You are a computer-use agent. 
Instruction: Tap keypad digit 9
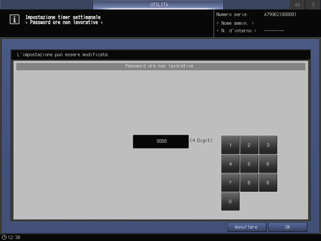(268, 183)
